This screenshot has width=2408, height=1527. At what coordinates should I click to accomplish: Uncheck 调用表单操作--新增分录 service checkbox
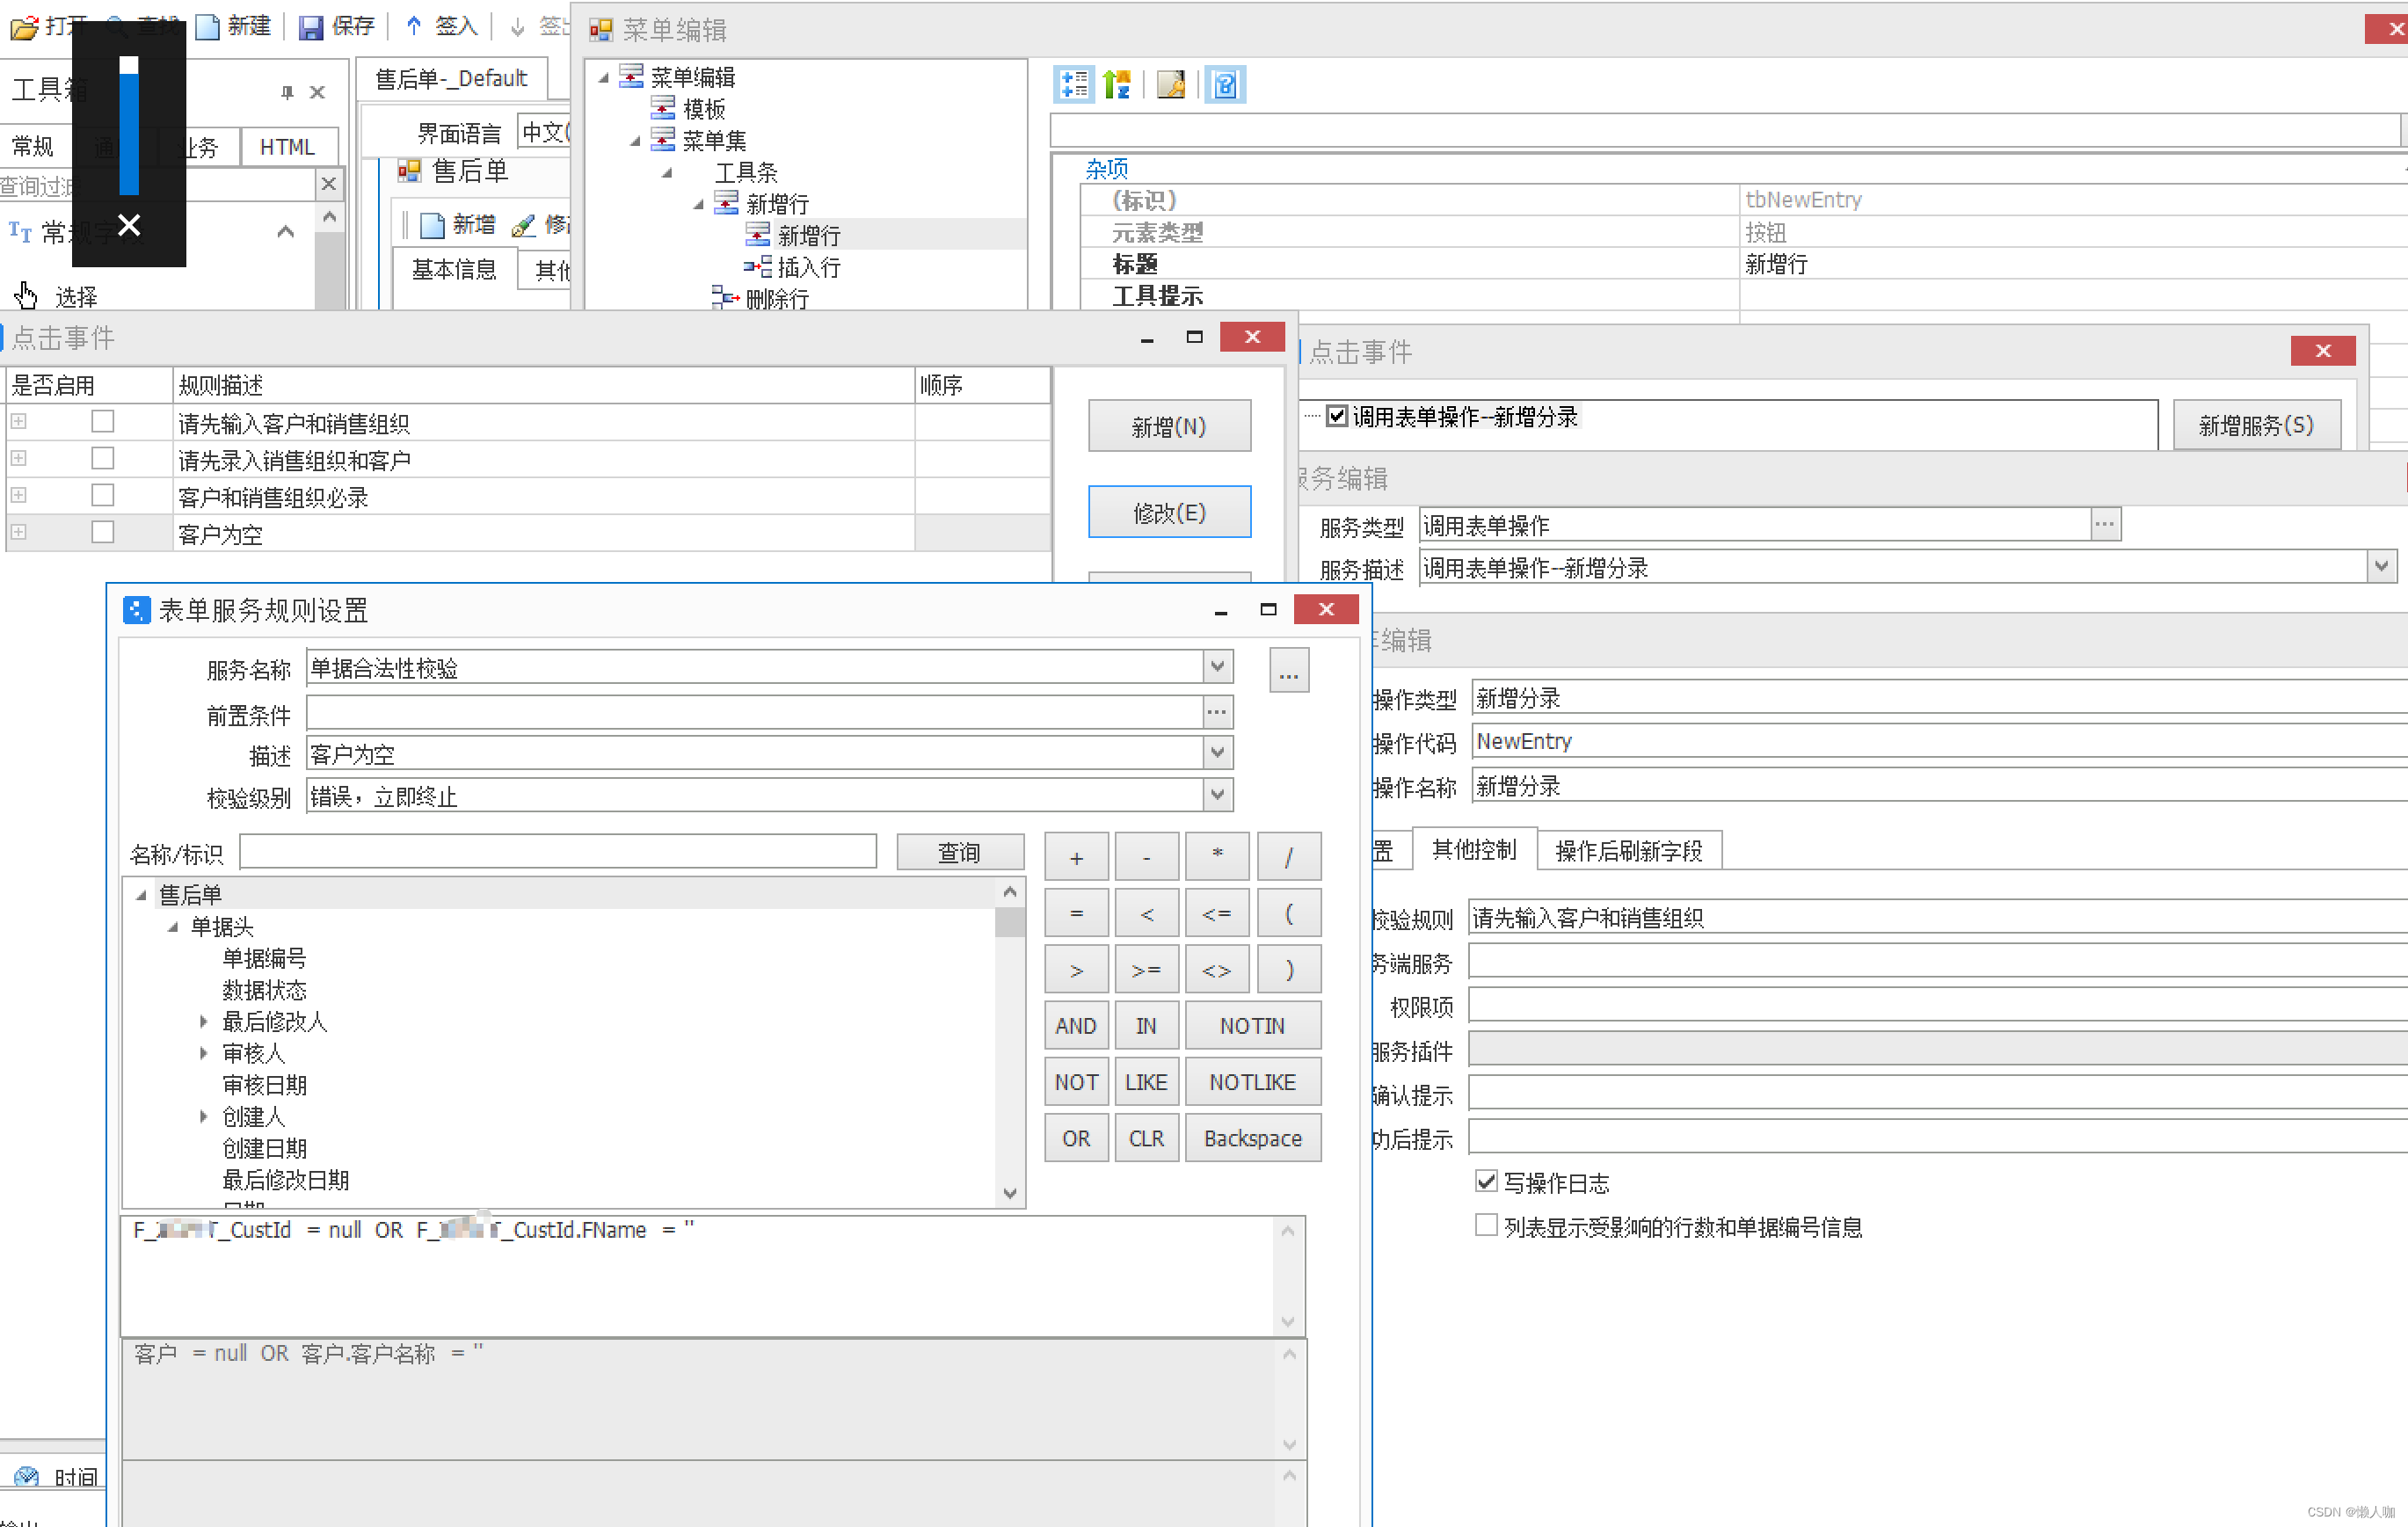click(1337, 416)
